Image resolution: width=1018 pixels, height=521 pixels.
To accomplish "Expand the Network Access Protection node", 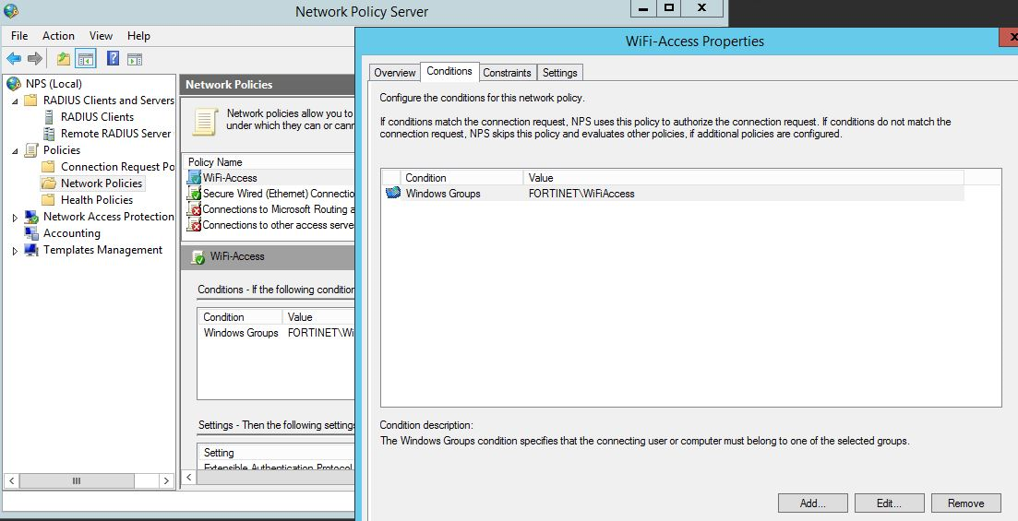I will coord(15,218).
